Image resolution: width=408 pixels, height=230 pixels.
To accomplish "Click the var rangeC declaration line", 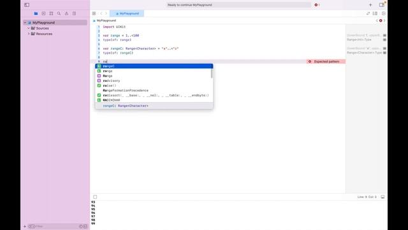I will 140,49.
